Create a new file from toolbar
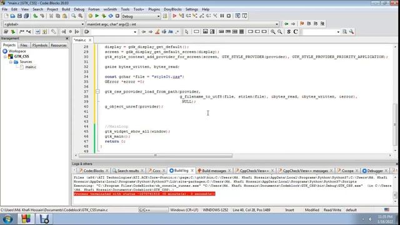This screenshot has width=400, height=225. pos(6,16)
